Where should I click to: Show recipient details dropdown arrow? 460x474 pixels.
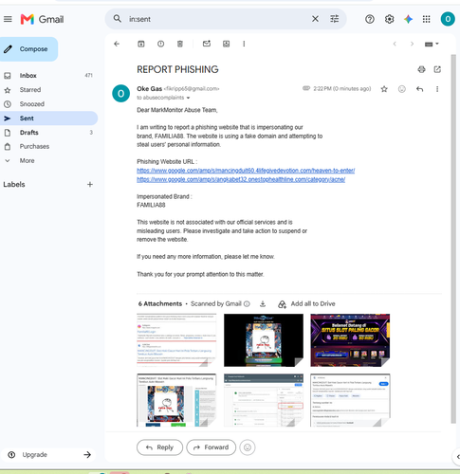tap(188, 98)
